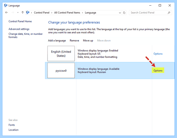Open Change date, time, or number formats

[25, 35]
